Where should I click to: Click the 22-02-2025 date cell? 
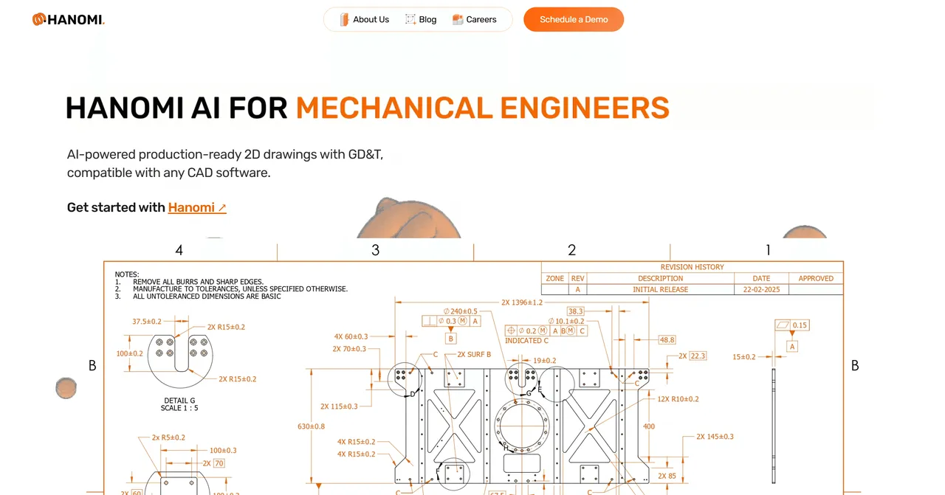[761, 289]
